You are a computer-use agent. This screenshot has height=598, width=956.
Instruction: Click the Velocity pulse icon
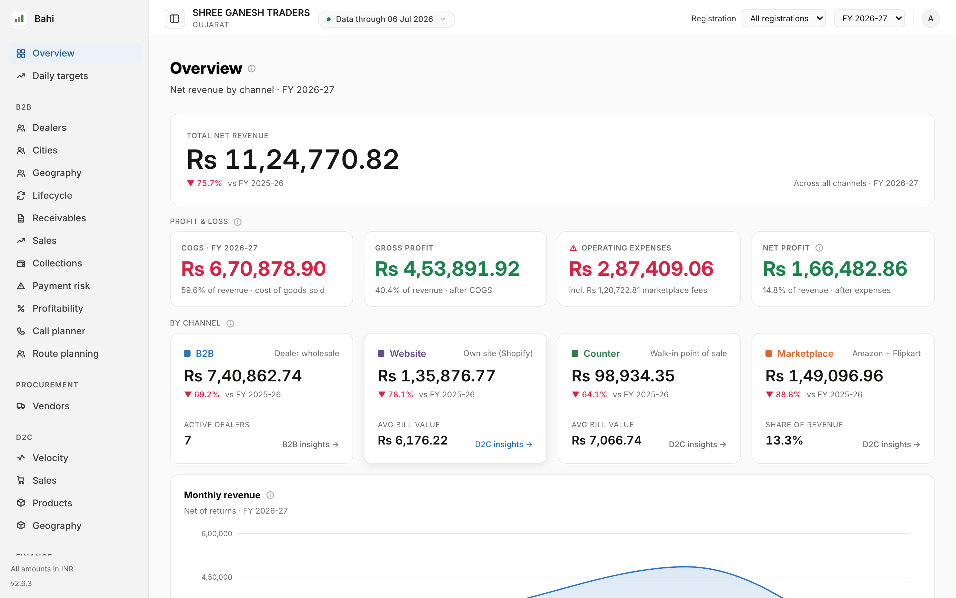[21, 457]
